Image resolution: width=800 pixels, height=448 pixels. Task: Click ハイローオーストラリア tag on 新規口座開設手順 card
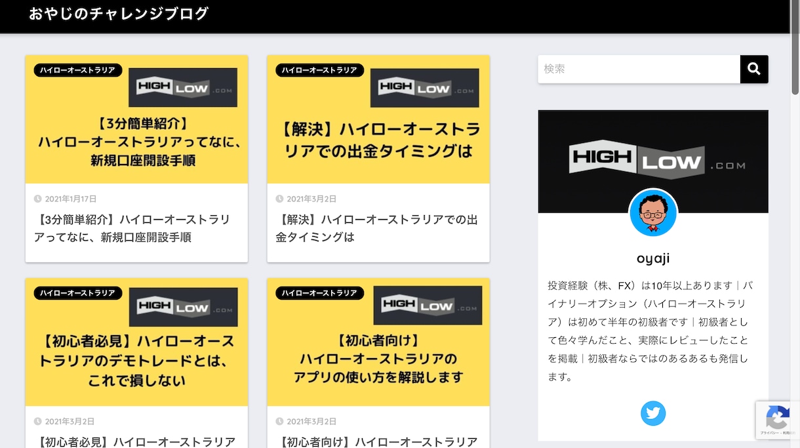point(78,70)
